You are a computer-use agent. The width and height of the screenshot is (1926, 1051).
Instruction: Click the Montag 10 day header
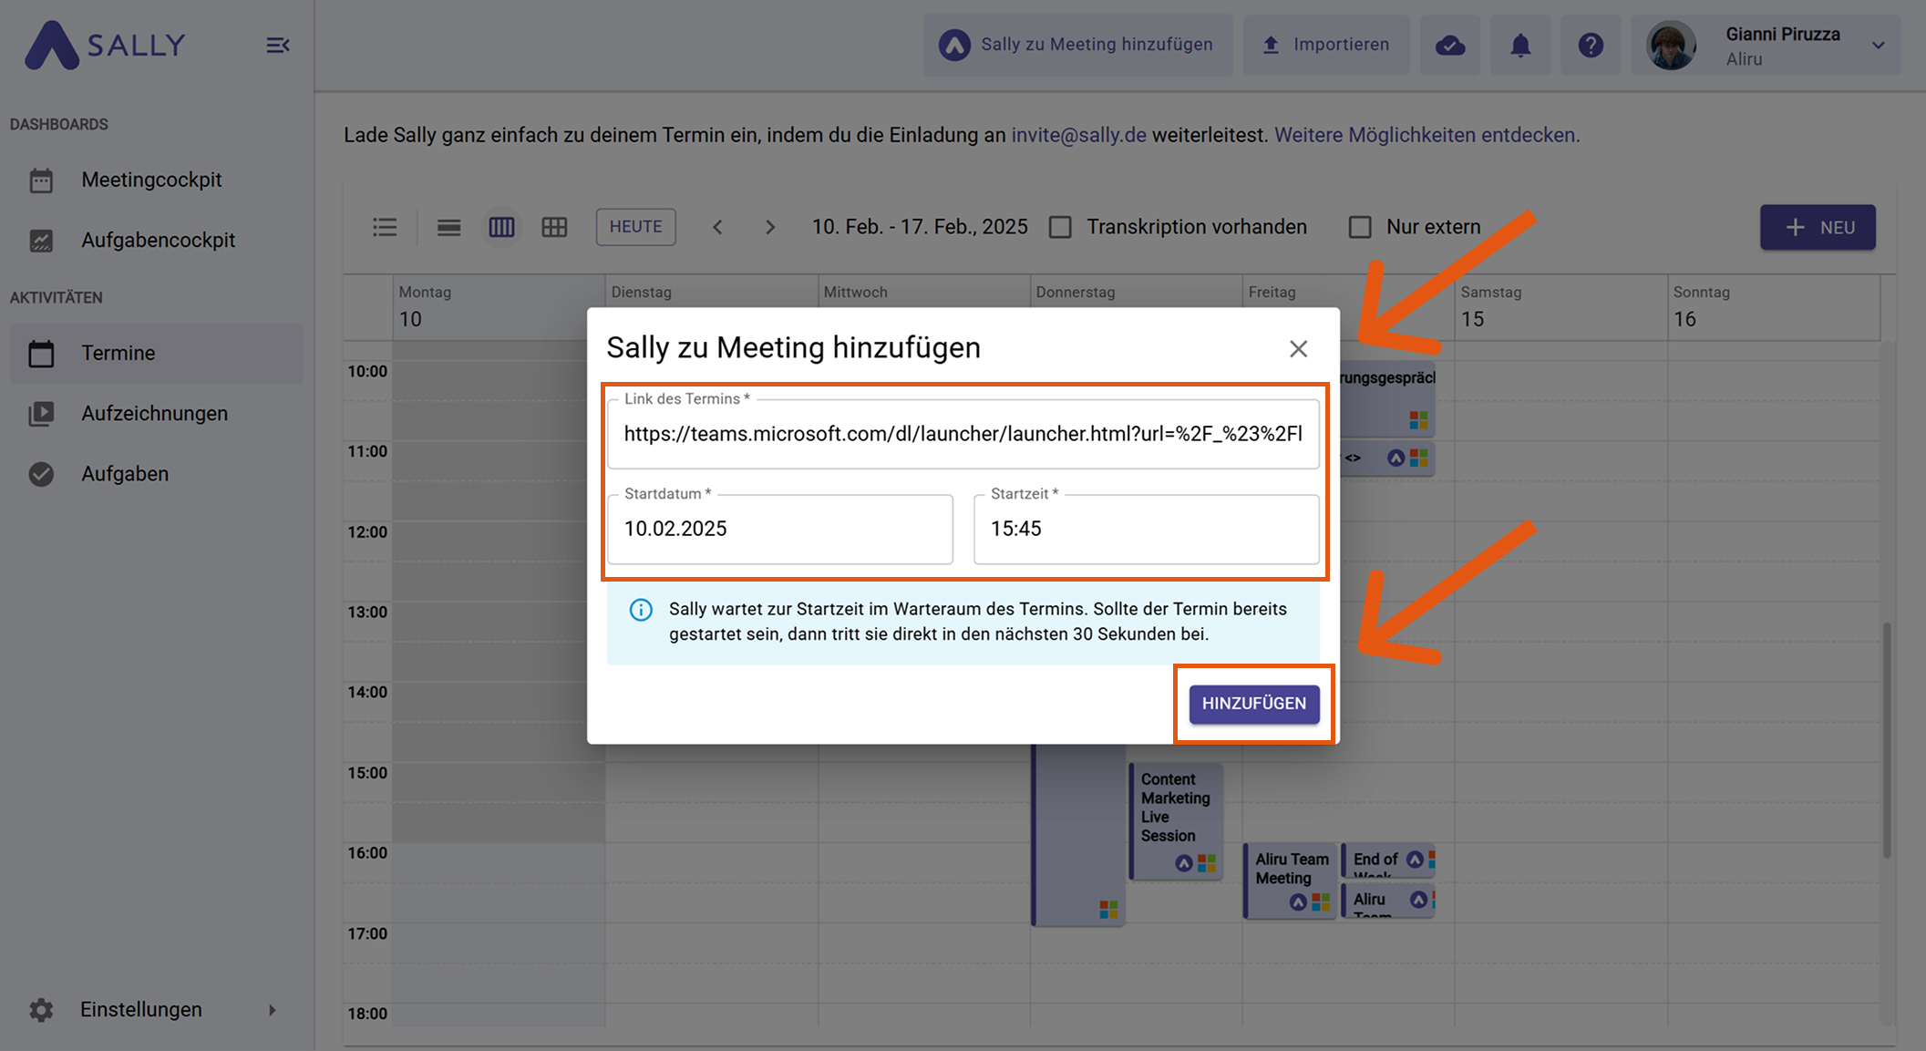(499, 306)
